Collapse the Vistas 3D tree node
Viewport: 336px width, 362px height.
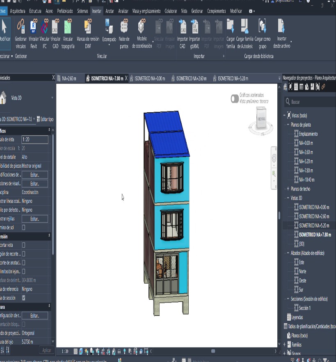(288, 198)
